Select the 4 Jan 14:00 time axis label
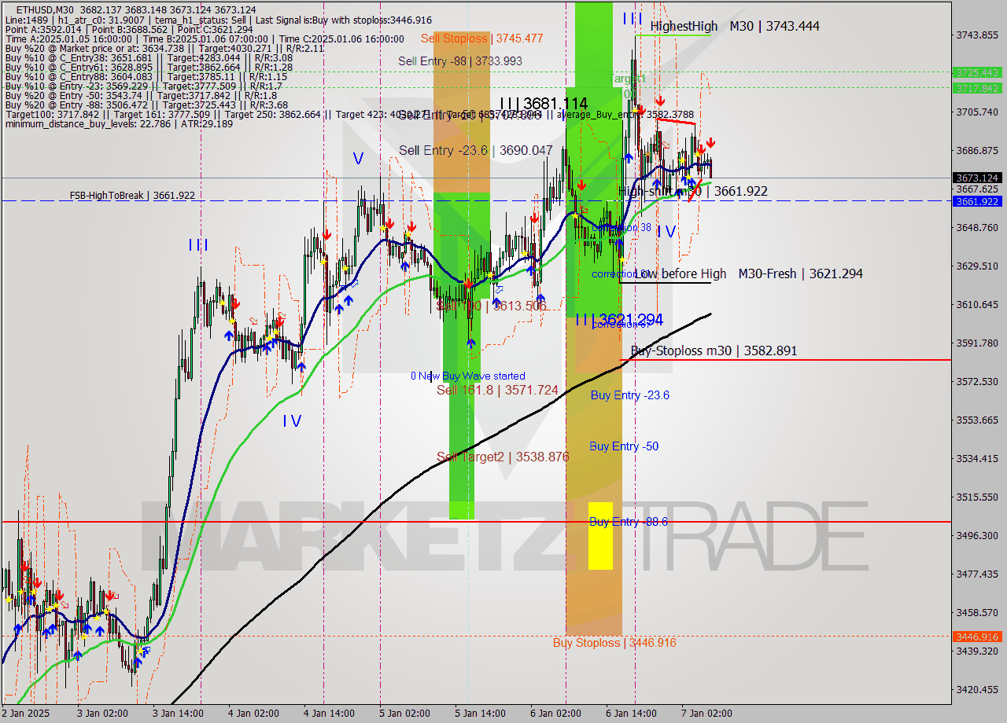This screenshot has height=723, width=1007. click(329, 714)
